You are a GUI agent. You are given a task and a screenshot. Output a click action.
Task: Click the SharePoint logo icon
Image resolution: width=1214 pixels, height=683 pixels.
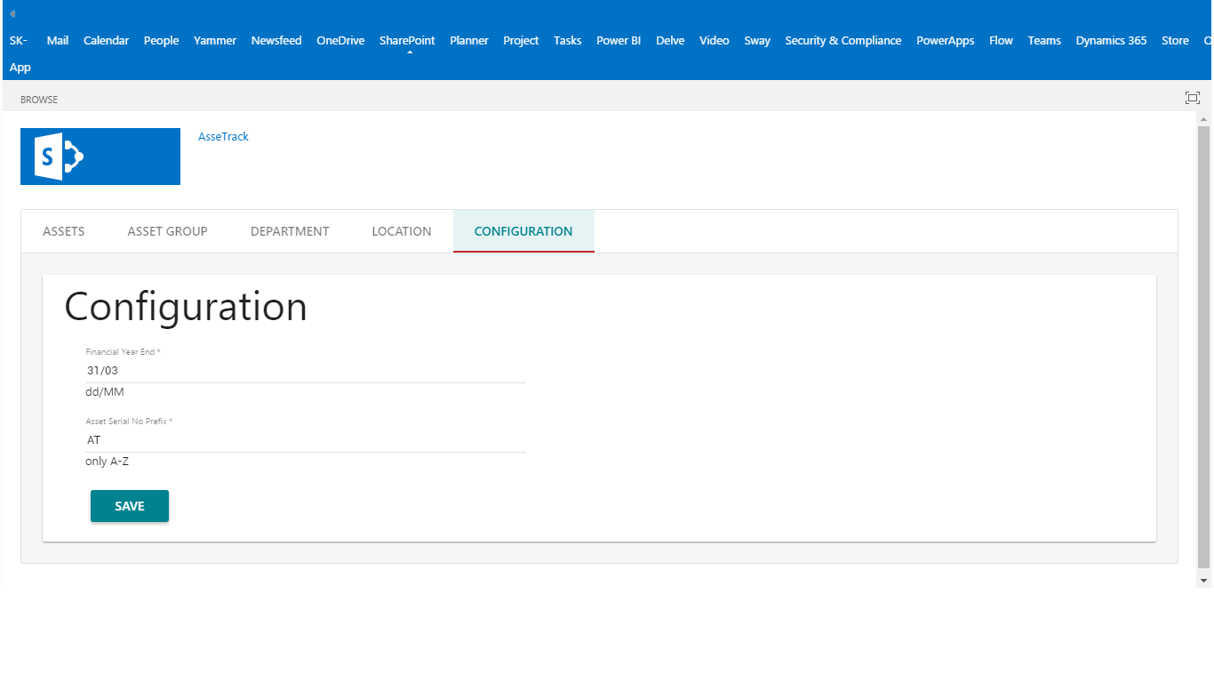pos(100,157)
